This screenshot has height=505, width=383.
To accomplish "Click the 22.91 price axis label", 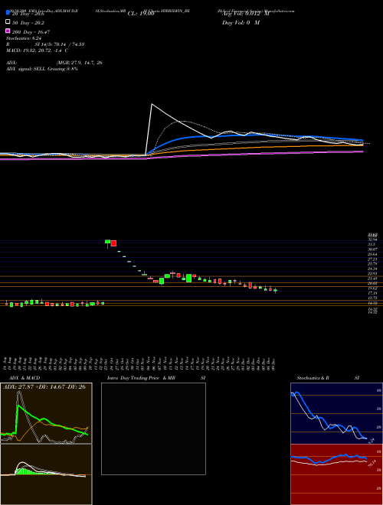I will point(373,273).
